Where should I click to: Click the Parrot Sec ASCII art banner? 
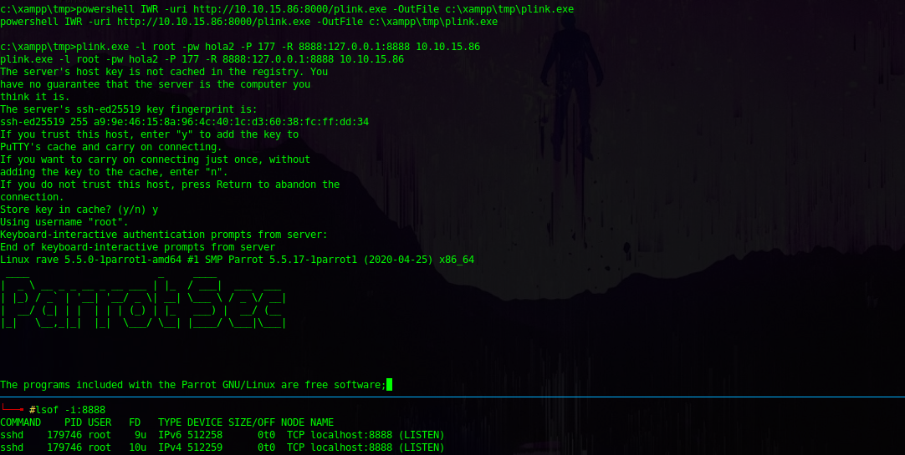[143, 304]
